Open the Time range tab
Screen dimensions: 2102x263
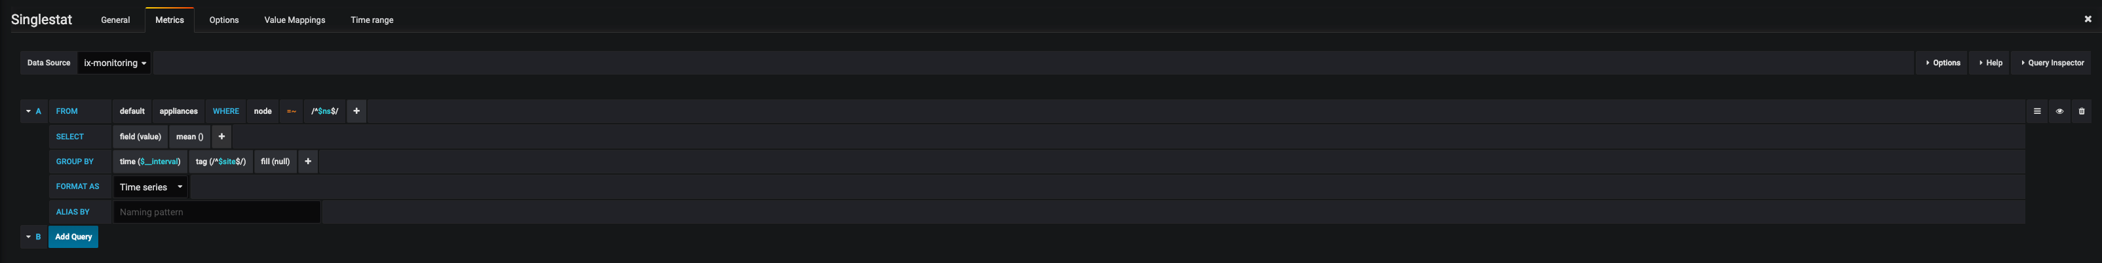tap(372, 20)
